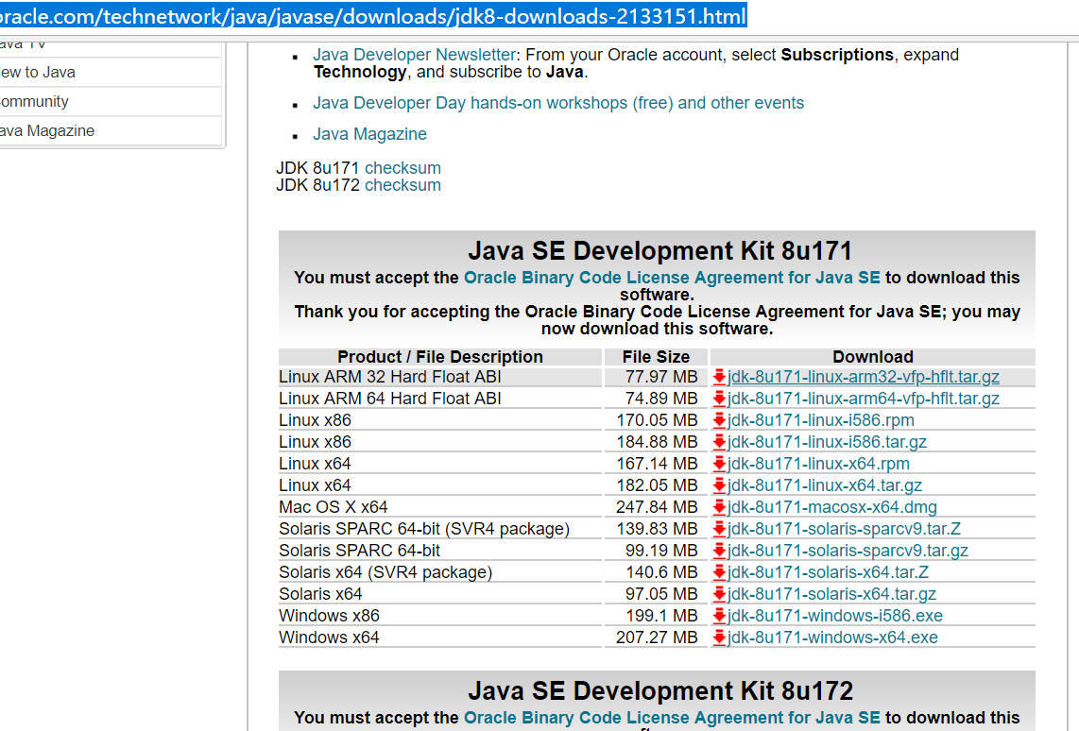
Task: Open the 8u172 Oracle Binary Code License Agreement link
Action: pos(672,718)
